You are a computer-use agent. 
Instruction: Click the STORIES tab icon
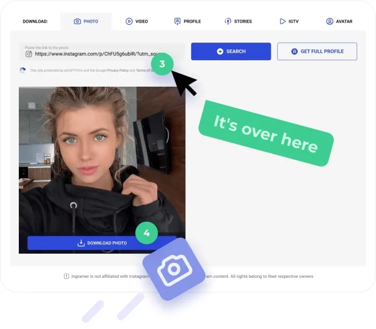(228, 22)
